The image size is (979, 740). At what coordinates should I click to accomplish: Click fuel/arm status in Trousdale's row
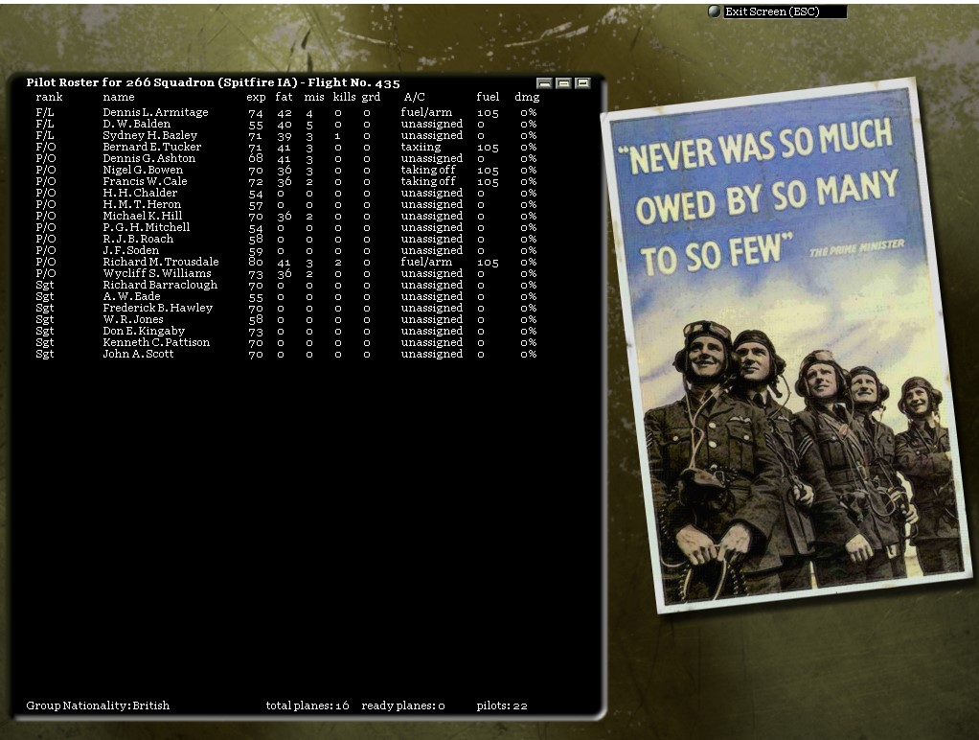tap(426, 262)
